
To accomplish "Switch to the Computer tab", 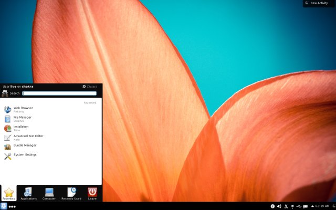I will (x=49, y=193).
